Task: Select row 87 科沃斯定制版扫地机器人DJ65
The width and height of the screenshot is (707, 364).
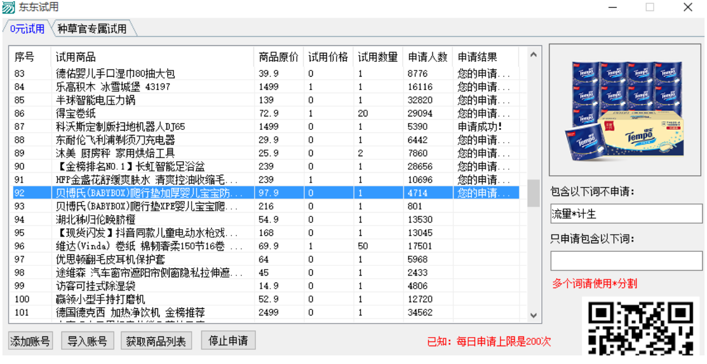Action: tap(121, 127)
